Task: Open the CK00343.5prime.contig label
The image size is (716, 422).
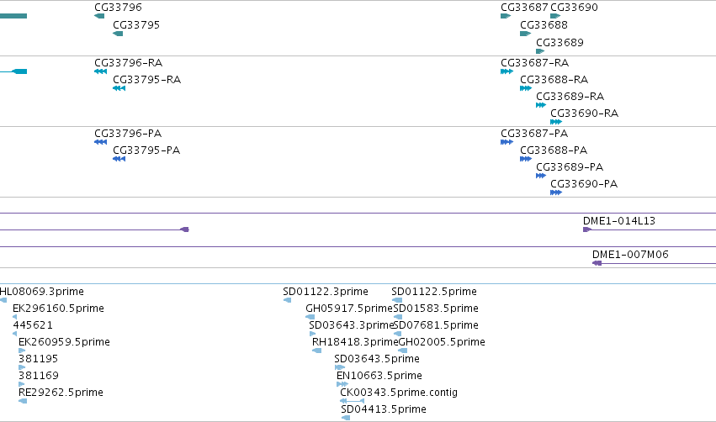Action: 399,393
